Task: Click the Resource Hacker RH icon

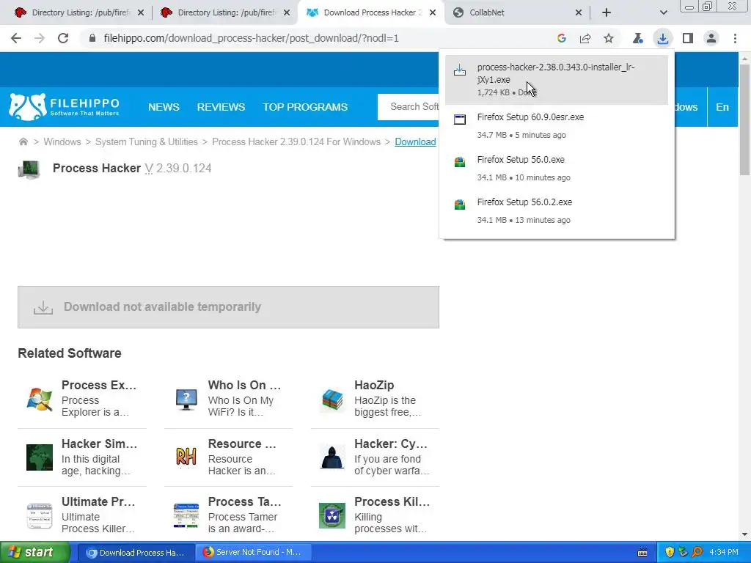Action: (186, 457)
